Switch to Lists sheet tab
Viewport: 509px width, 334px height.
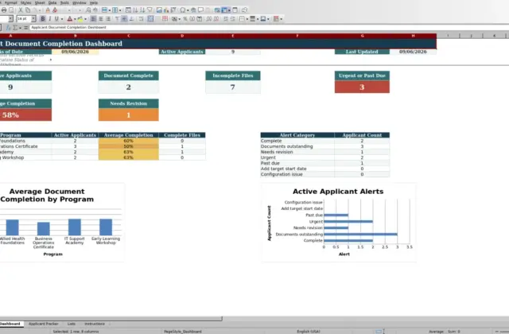tap(72, 324)
